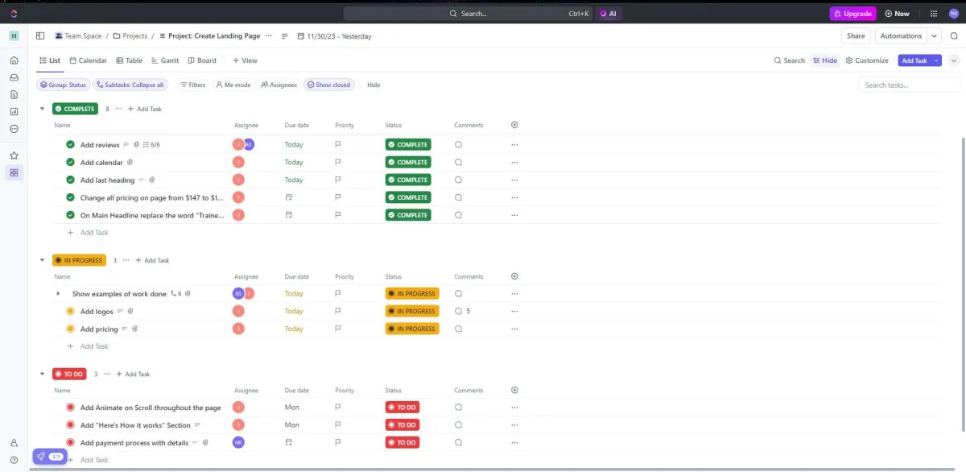
Task: Expand the chevron right of Add Task
Action: [x=954, y=60]
